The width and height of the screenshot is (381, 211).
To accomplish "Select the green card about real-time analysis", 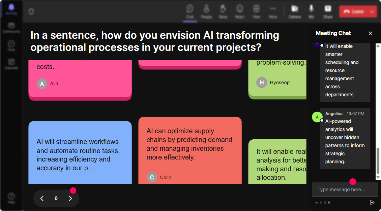I will 277,162.
